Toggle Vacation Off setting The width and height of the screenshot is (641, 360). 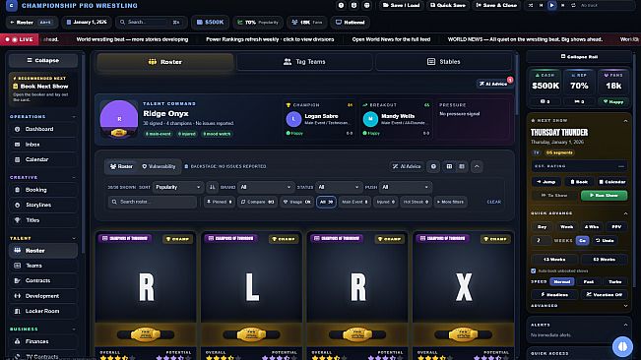tap(605, 295)
